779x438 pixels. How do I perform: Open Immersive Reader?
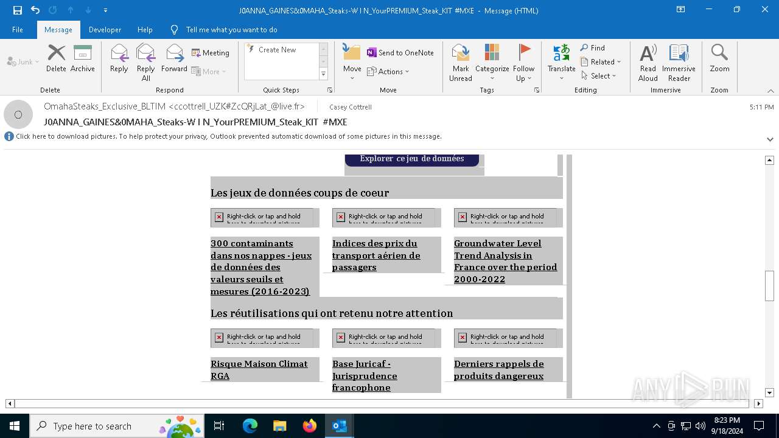[679, 62]
